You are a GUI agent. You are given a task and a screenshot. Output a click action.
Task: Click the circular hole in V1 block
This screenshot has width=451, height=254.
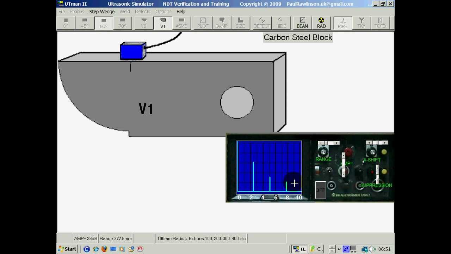[x=237, y=102]
